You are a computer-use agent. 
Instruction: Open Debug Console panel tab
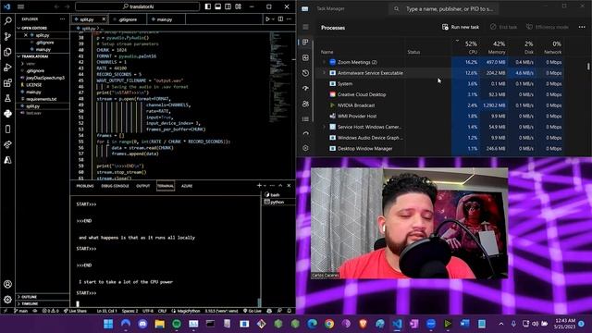(115, 186)
